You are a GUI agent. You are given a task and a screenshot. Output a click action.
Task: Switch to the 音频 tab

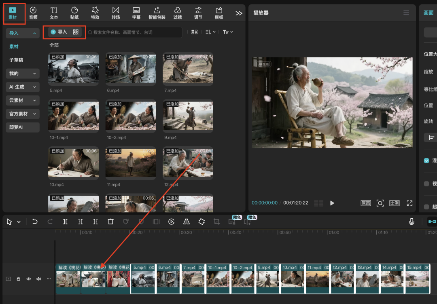tap(33, 13)
